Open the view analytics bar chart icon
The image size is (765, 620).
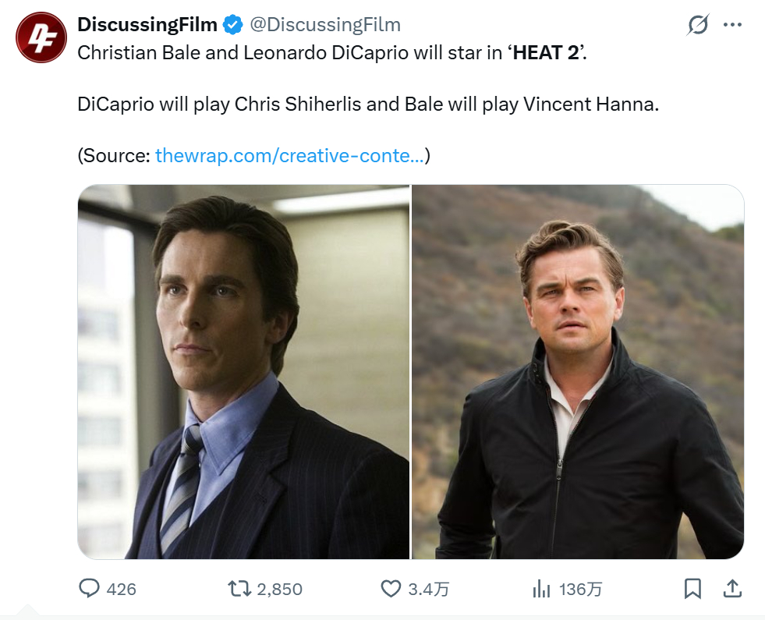coord(541,589)
